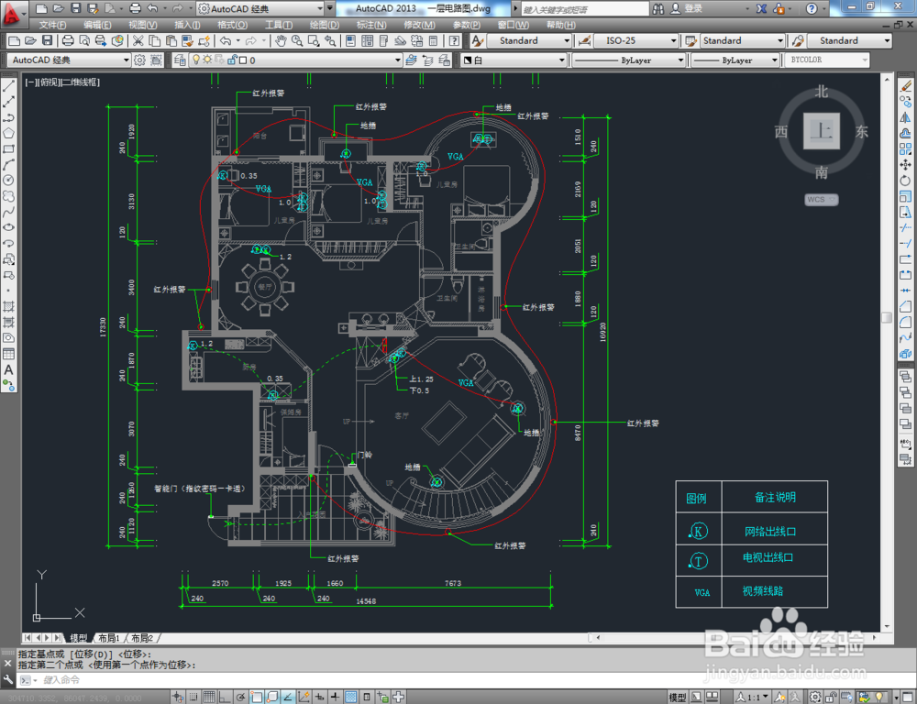917x704 pixels.
Task: Click the 模型 button in status bar
Action: (x=678, y=697)
